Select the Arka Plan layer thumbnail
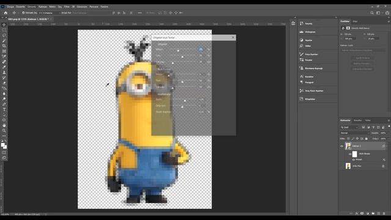Viewport: 391px width, 220px height. pyautogui.click(x=348, y=166)
